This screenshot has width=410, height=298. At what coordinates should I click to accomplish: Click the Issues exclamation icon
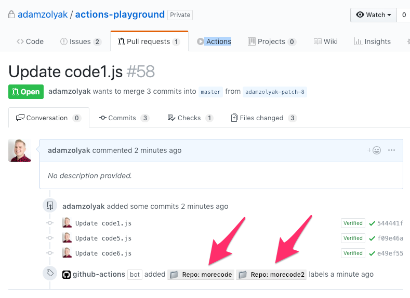[64, 41]
